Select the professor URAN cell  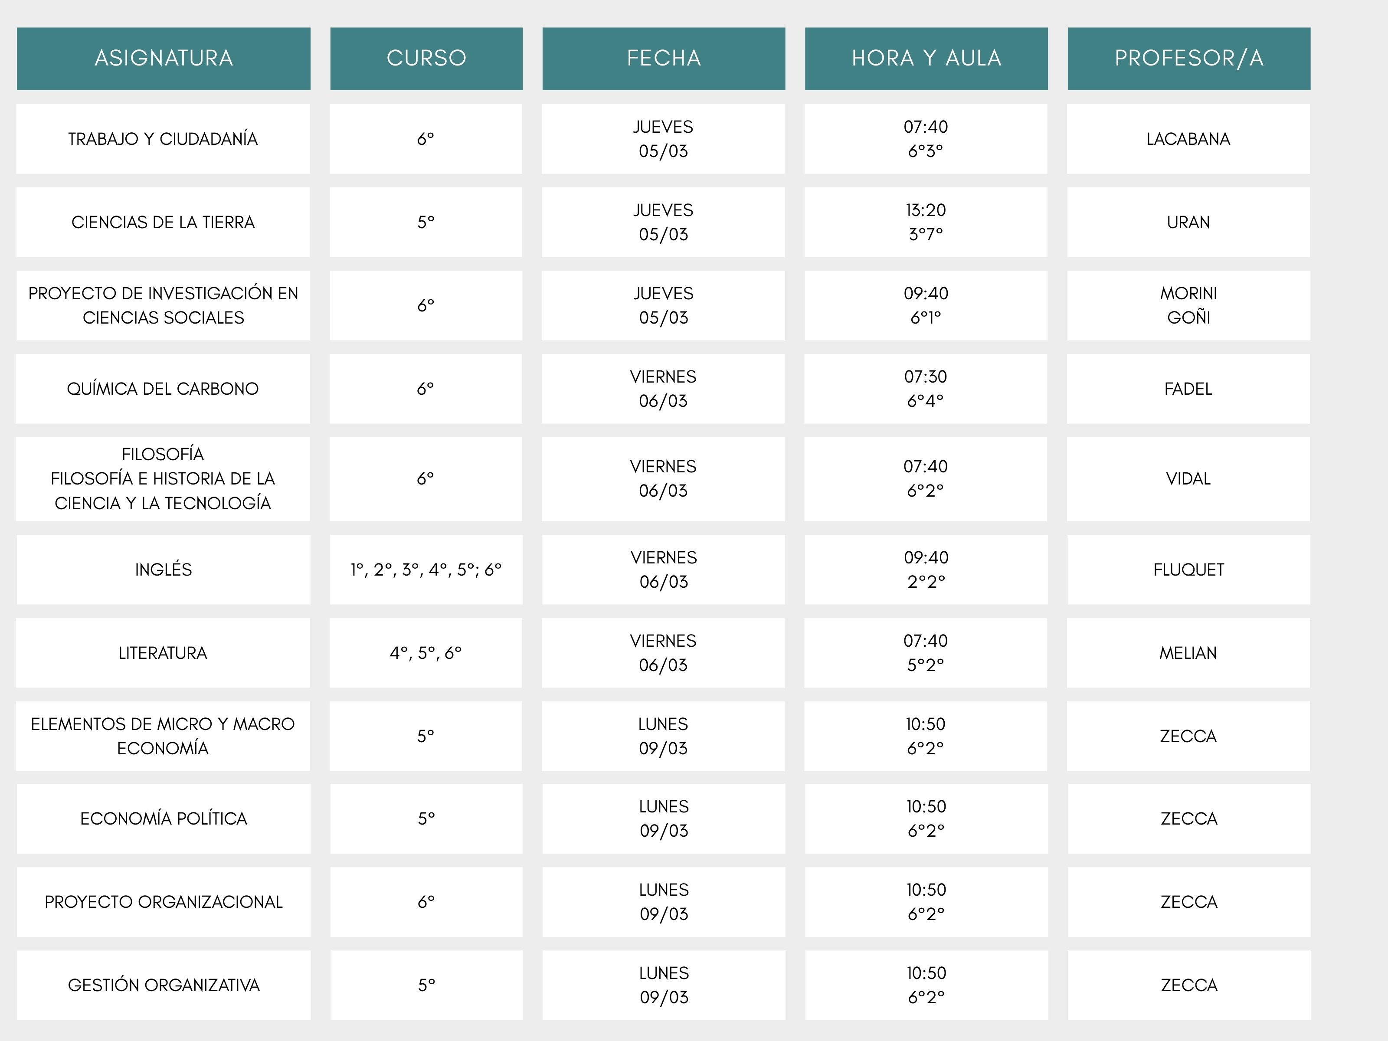(1188, 222)
